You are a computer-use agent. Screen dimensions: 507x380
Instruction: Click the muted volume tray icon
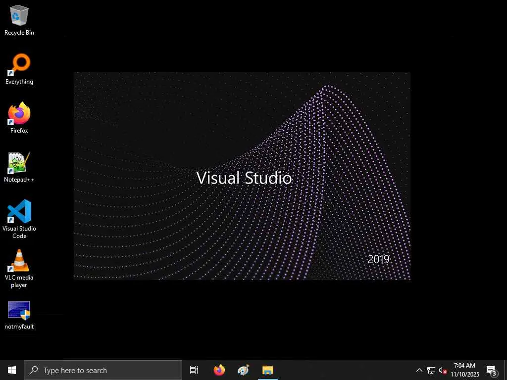click(x=443, y=370)
